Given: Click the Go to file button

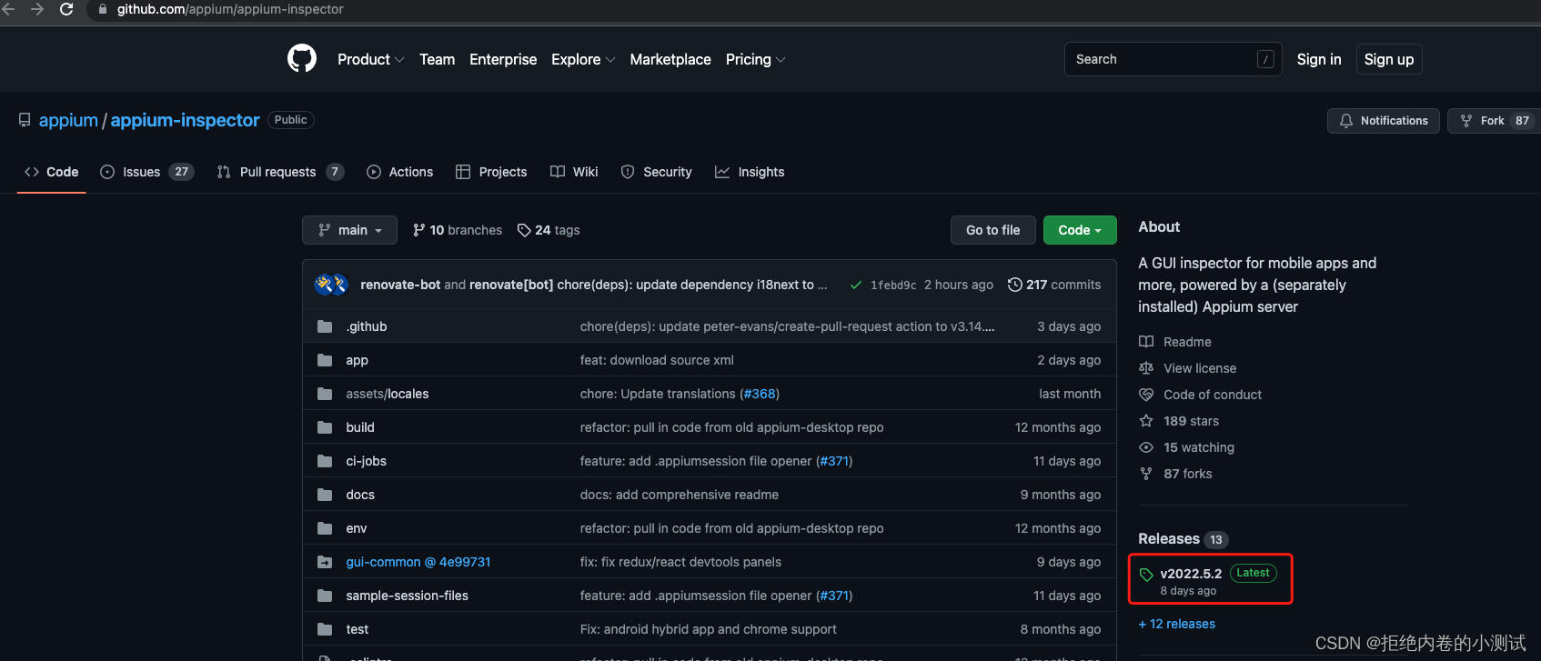Looking at the screenshot, I should (x=993, y=230).
